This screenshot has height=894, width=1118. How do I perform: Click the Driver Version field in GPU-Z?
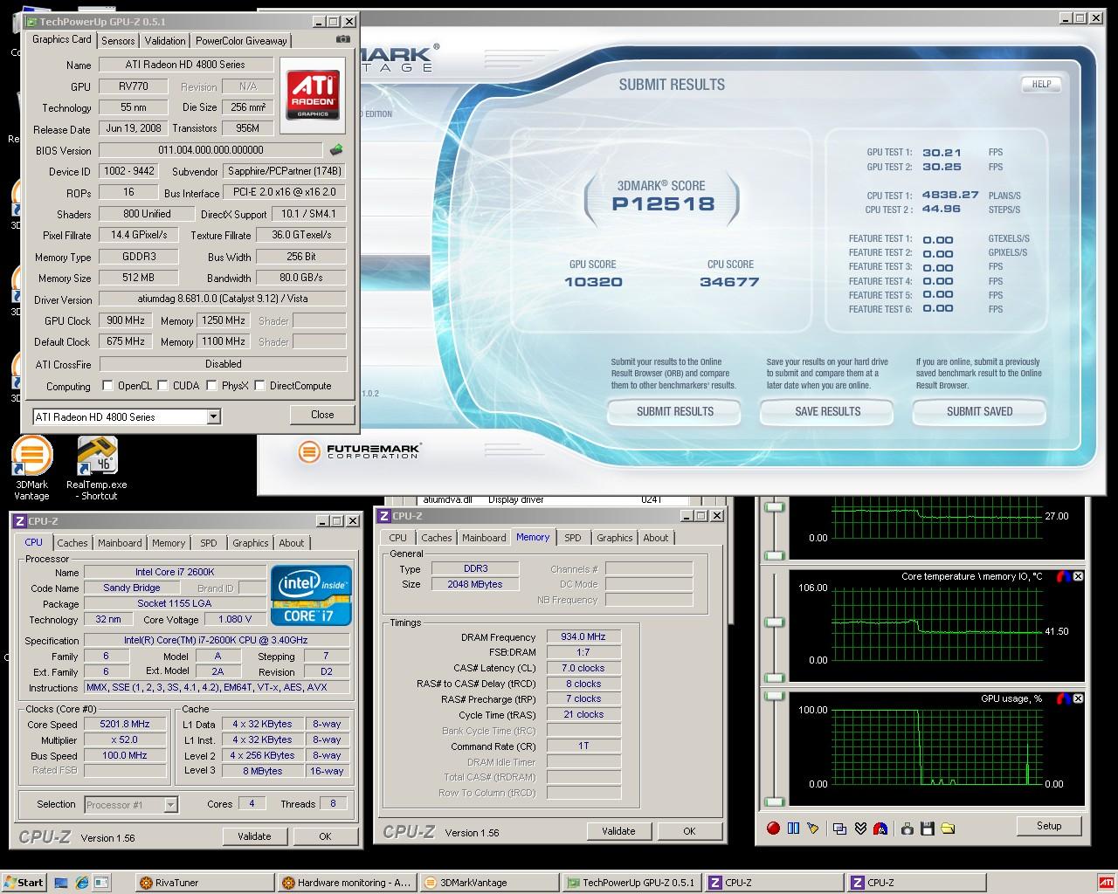click(223, 299)
